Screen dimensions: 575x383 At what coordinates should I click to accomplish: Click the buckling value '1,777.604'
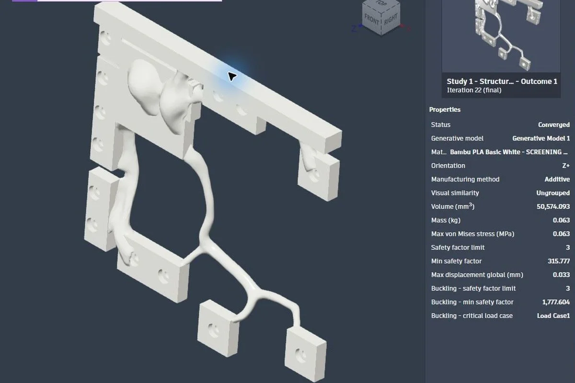pos(556,302)
